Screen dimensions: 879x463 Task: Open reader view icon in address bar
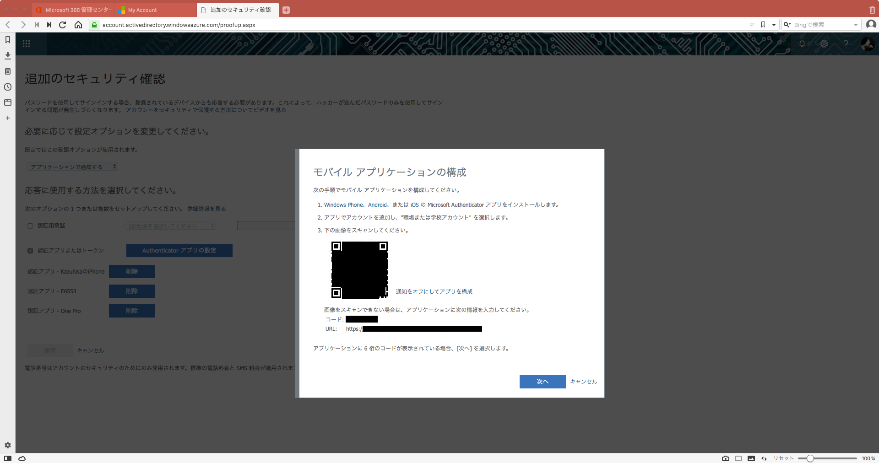point(752,25)
